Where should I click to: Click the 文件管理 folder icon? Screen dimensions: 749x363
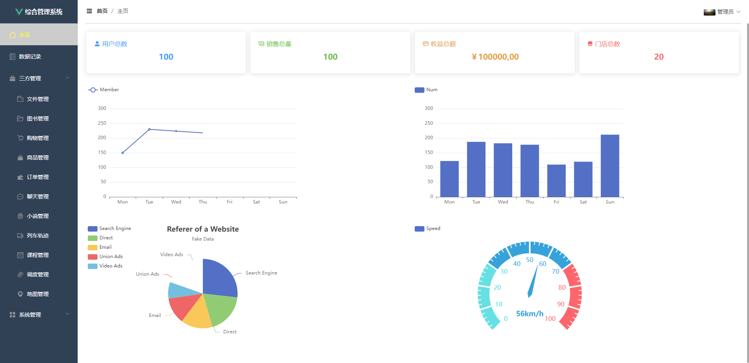pos(20,99)
